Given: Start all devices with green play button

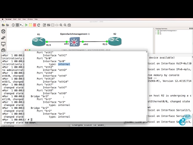Looking at the screenshot, I should point(26,25).
